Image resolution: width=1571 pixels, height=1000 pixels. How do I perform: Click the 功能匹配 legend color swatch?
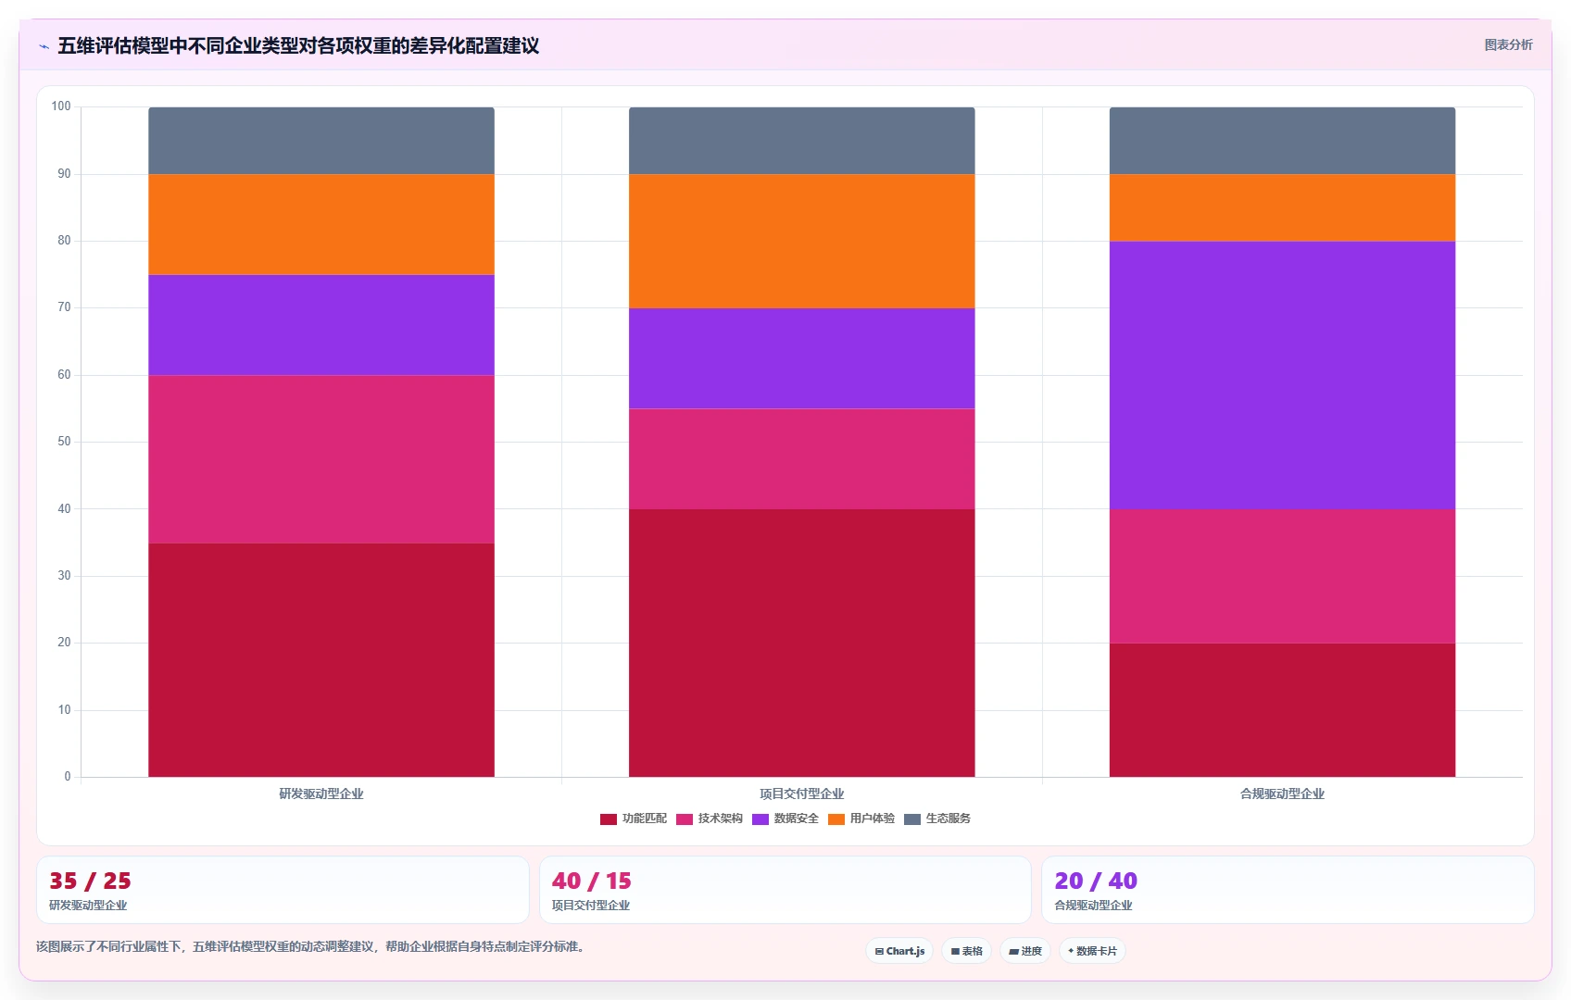[x=608, y=819]
